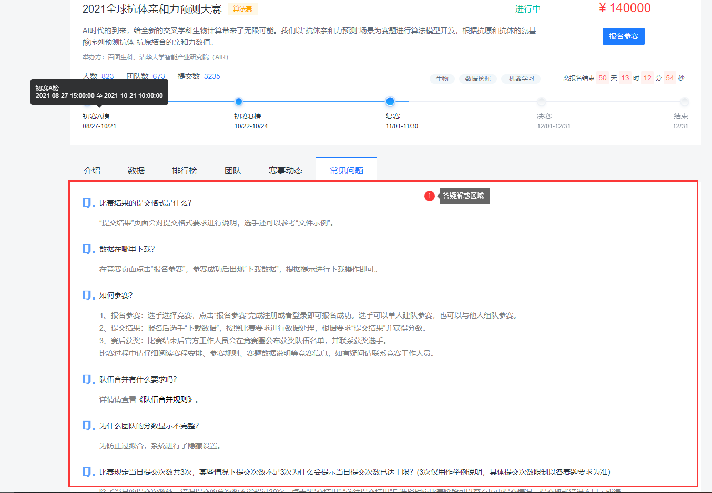Click the Q icon beside 如何参赛
Screen dimensions: 712x493
[x=88, y=295]
